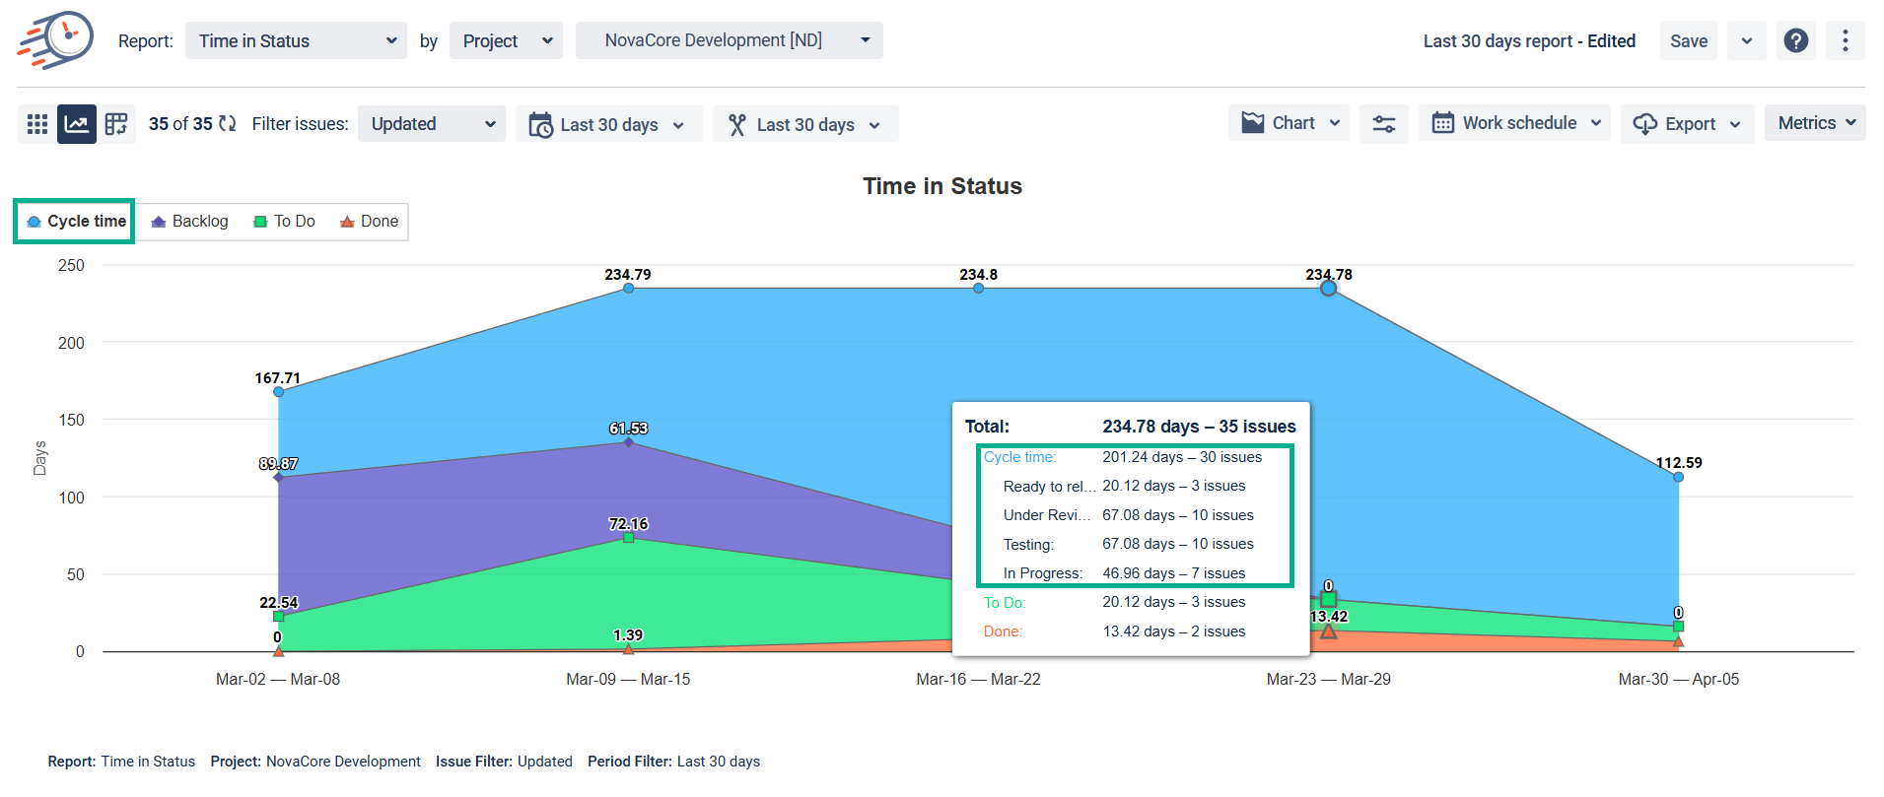Viewport: 1884px width, 797px height.
Task: Click the Time in Status app logo
Action: coord(55,40)
